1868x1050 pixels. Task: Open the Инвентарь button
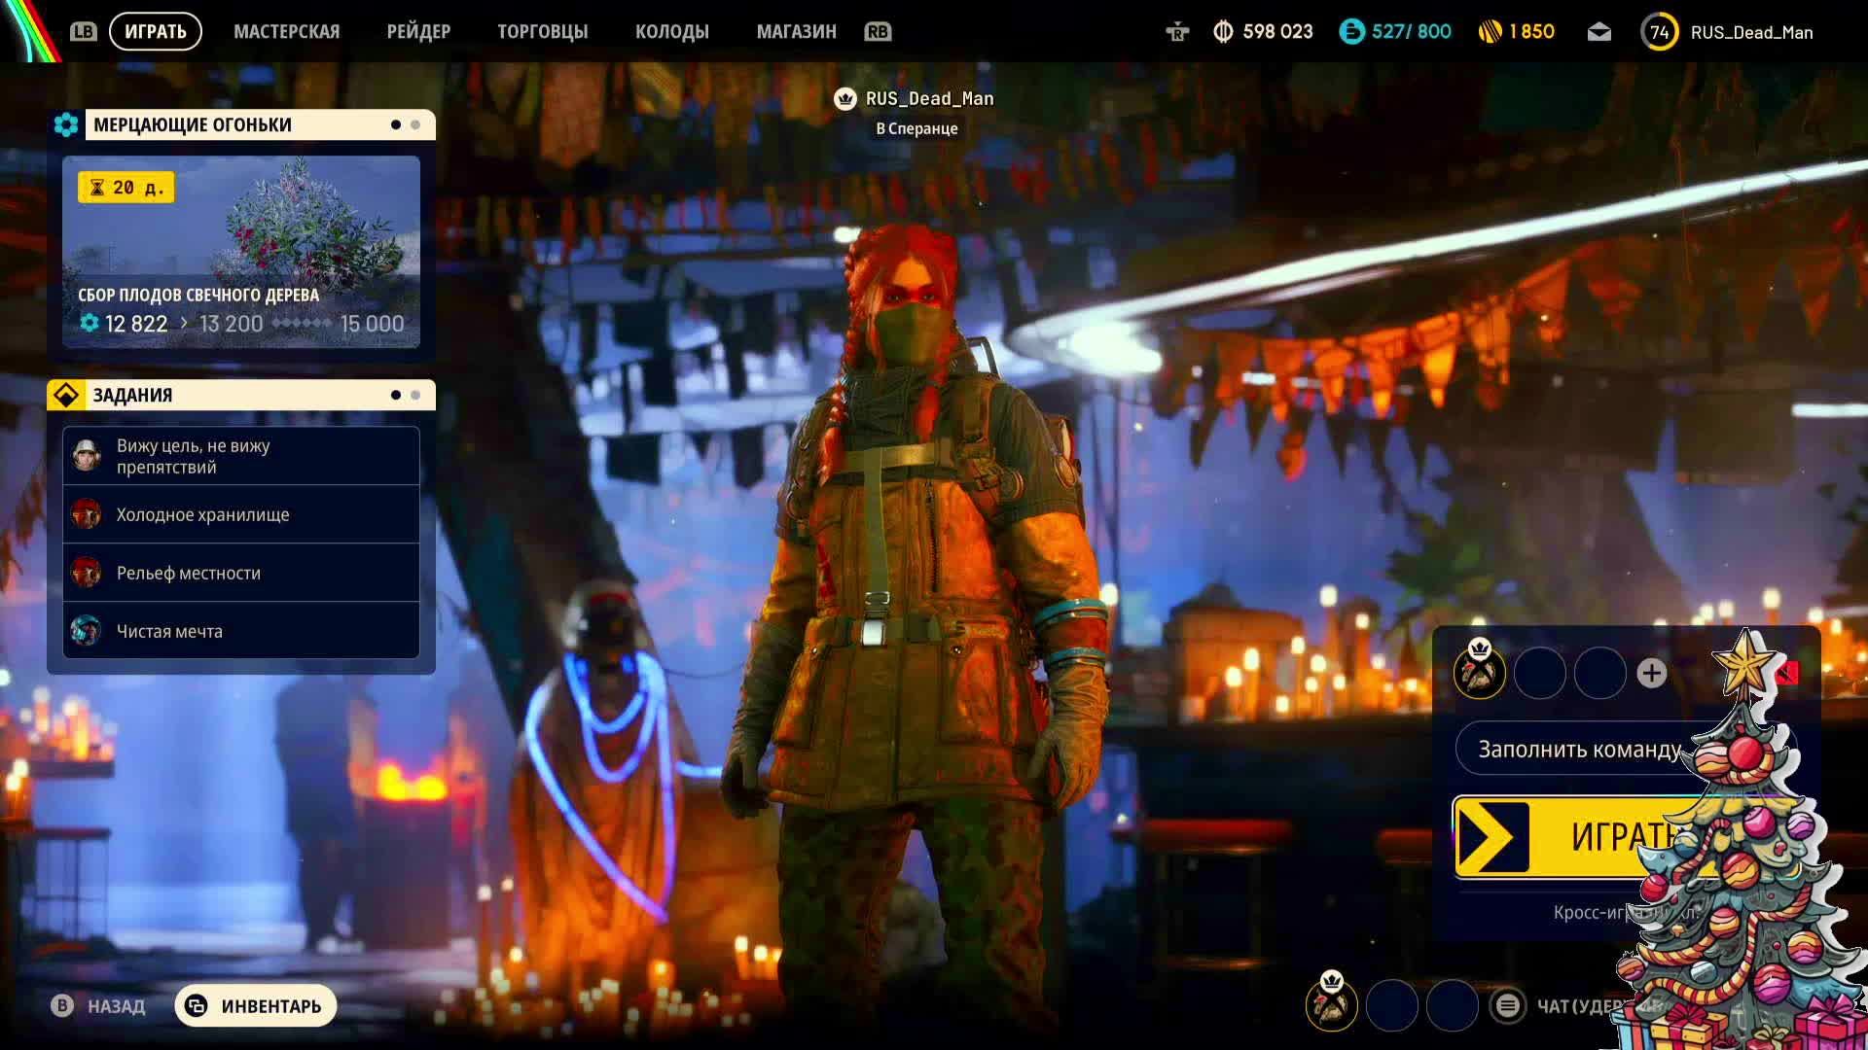[256, 1005]
